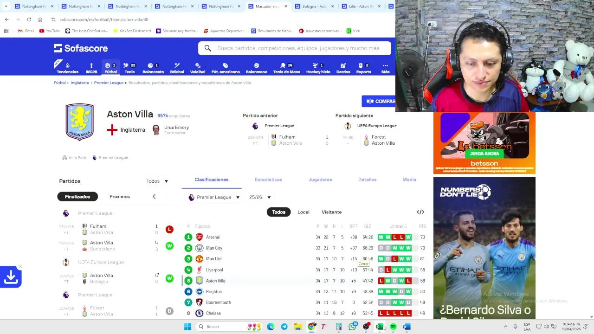Click the embed code icon
594x334 pixels.
tap(420, 212)
